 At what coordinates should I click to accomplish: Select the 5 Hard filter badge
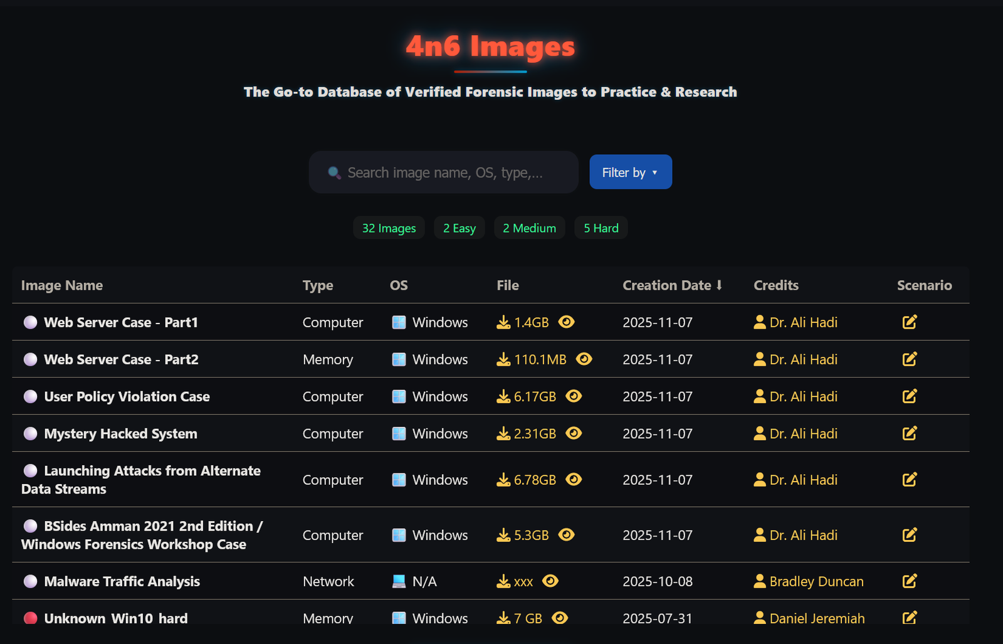tap(601, 228)
